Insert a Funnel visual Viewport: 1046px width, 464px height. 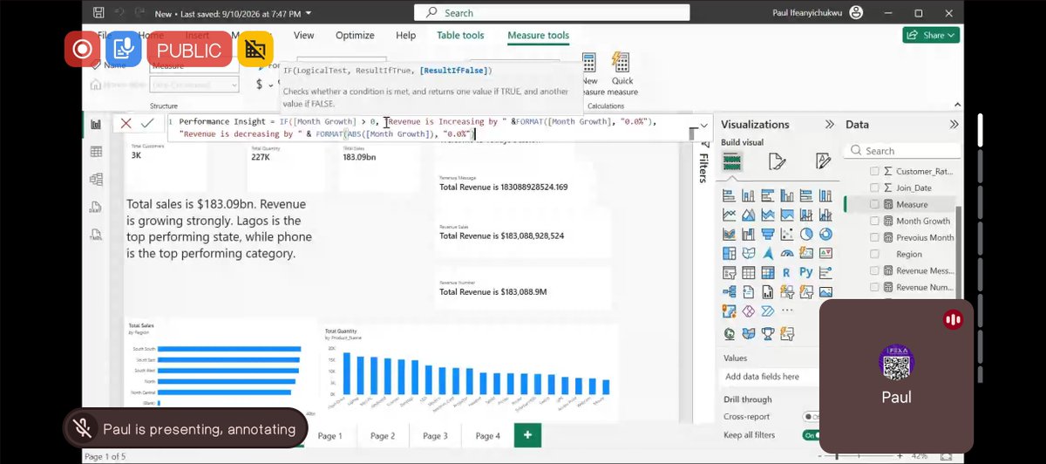click(766, 234)
